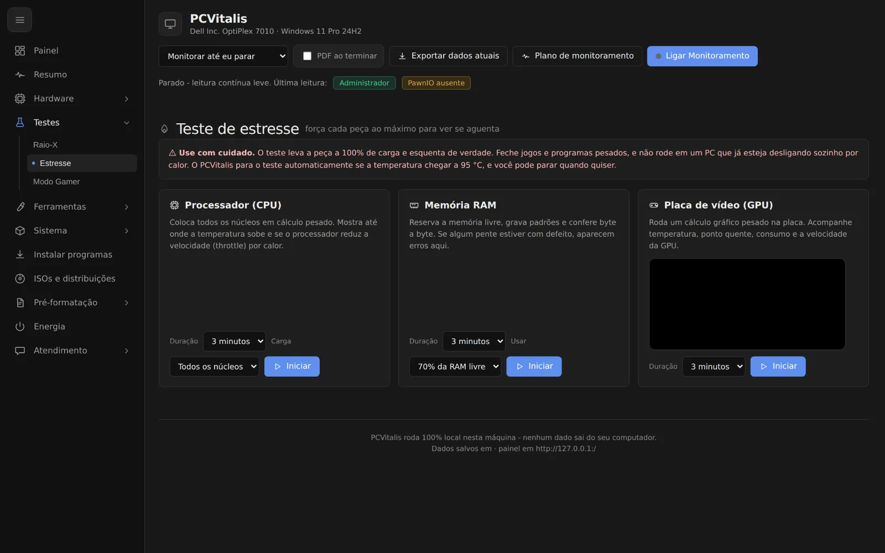Click the Atendimento chat icon

pyautogui.click(x=20, y=351)
